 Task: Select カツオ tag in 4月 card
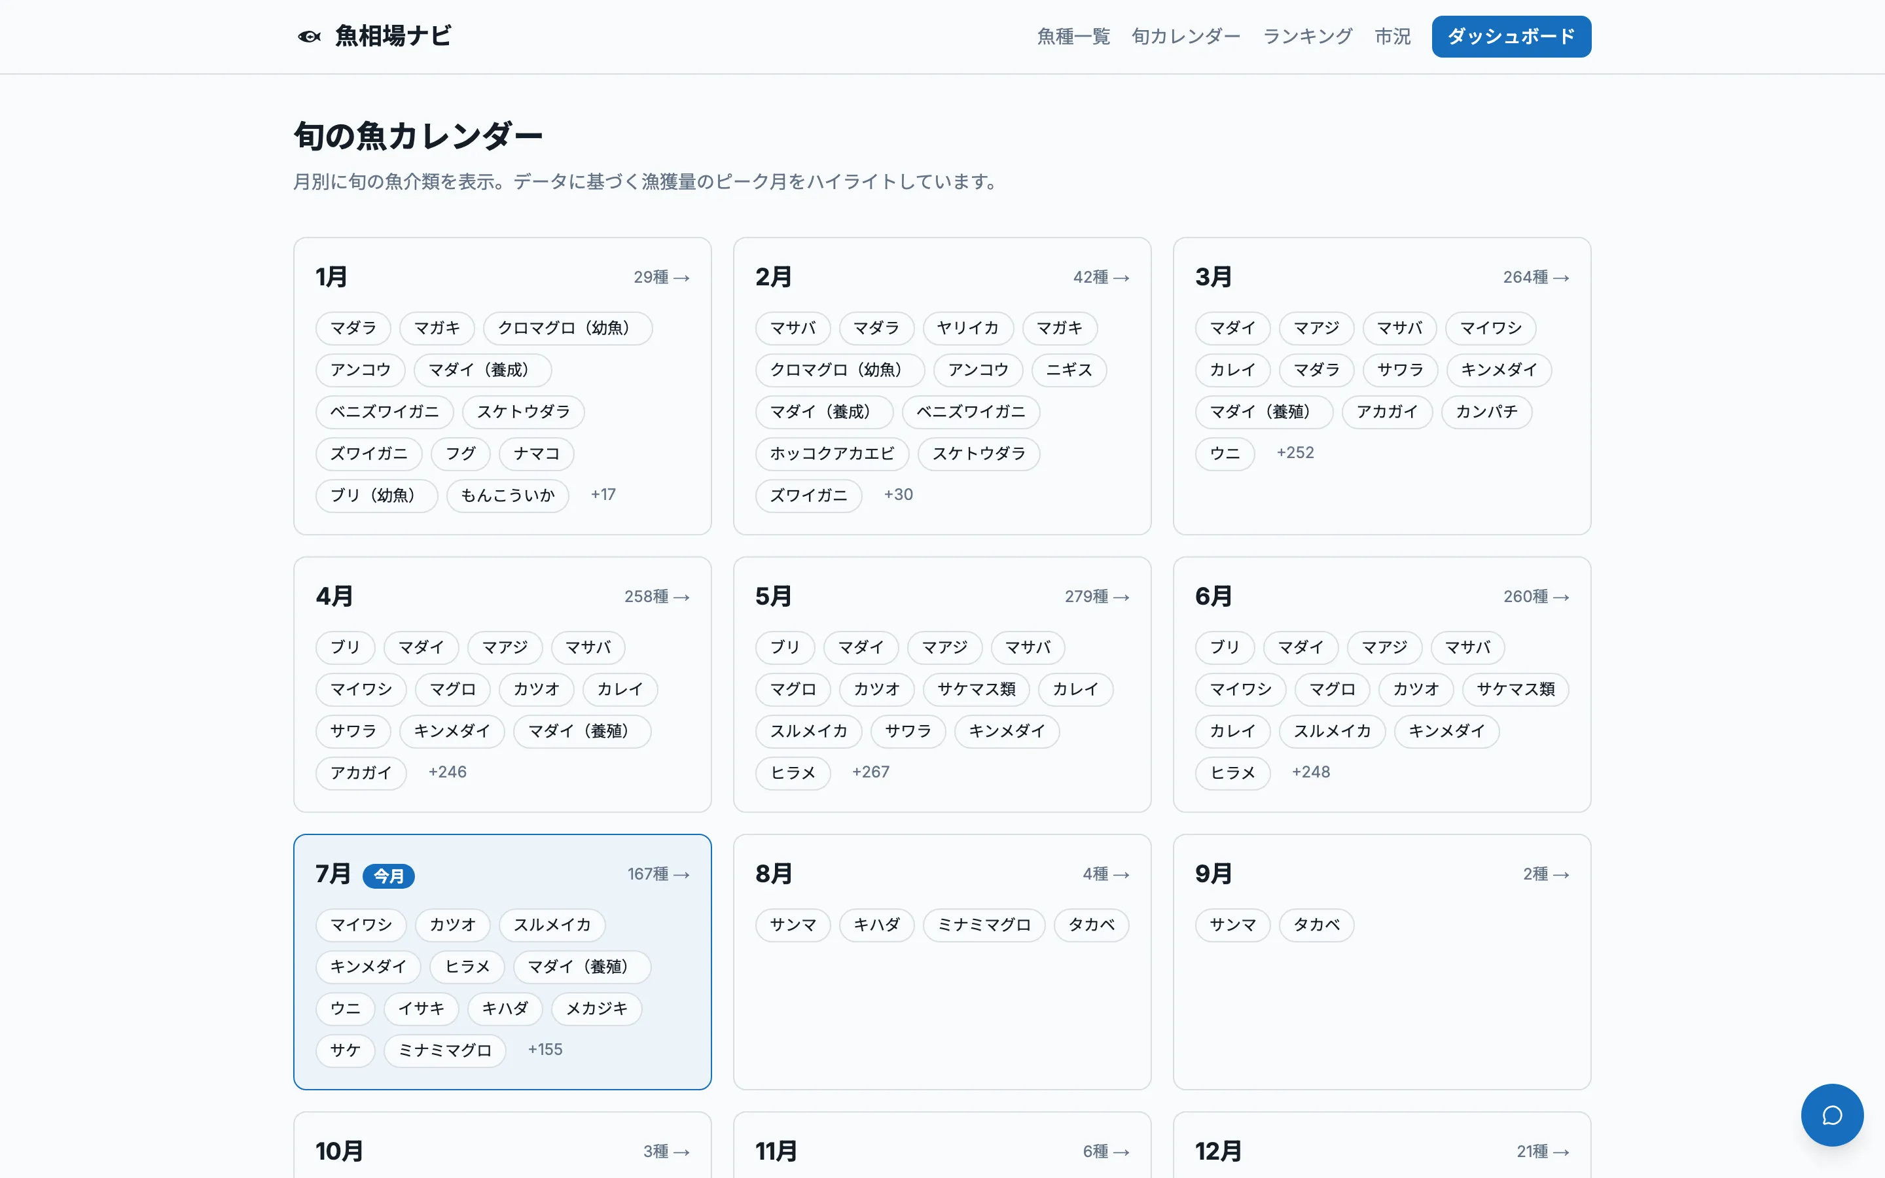coord(536,690)
